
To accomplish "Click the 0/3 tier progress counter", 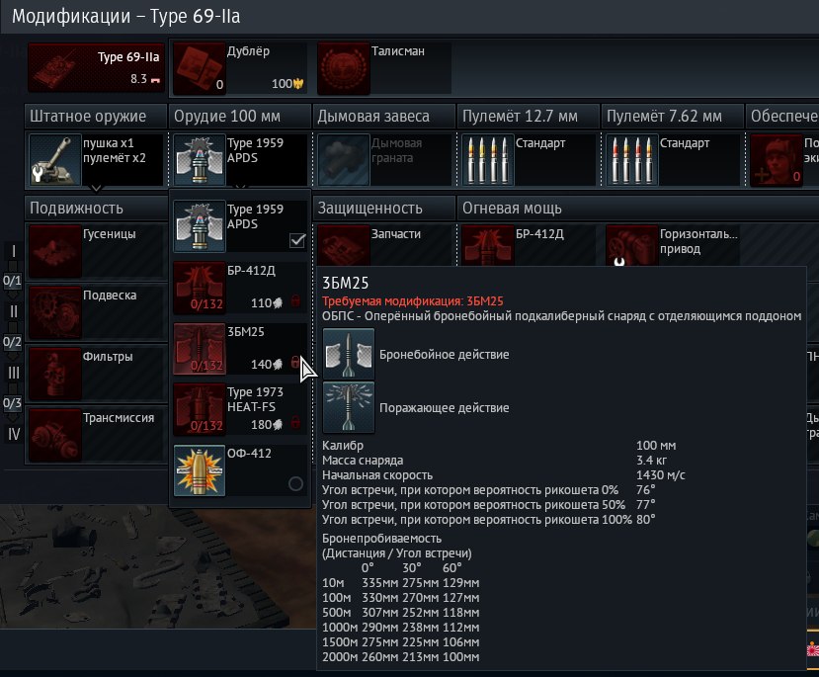I will click(12, 403).
